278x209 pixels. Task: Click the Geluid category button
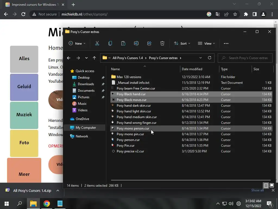[24, 87]
